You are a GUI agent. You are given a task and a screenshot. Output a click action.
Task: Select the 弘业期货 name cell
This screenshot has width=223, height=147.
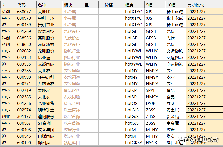point(49,103)
